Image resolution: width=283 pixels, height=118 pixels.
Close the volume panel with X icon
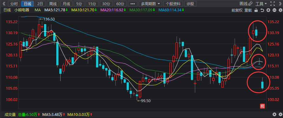click(274, 114)
